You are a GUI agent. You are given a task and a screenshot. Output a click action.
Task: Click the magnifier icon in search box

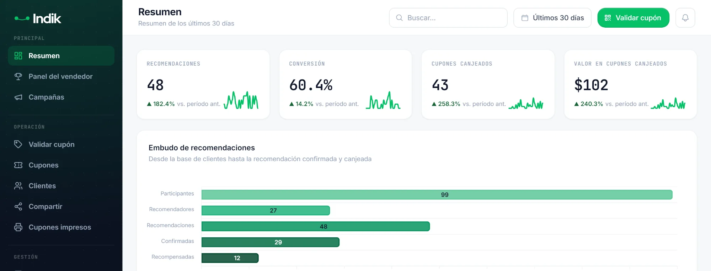tap(399, 18)
